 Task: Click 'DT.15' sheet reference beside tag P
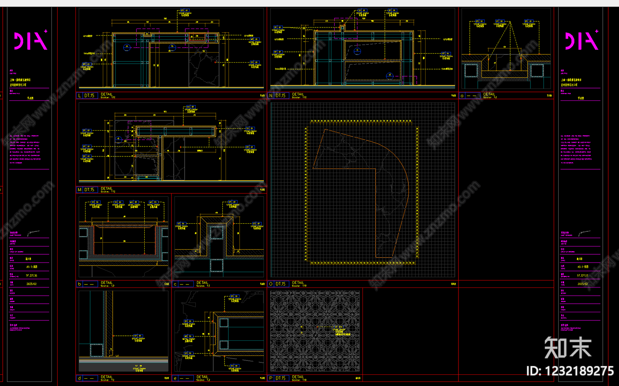(x=280, y=378)
